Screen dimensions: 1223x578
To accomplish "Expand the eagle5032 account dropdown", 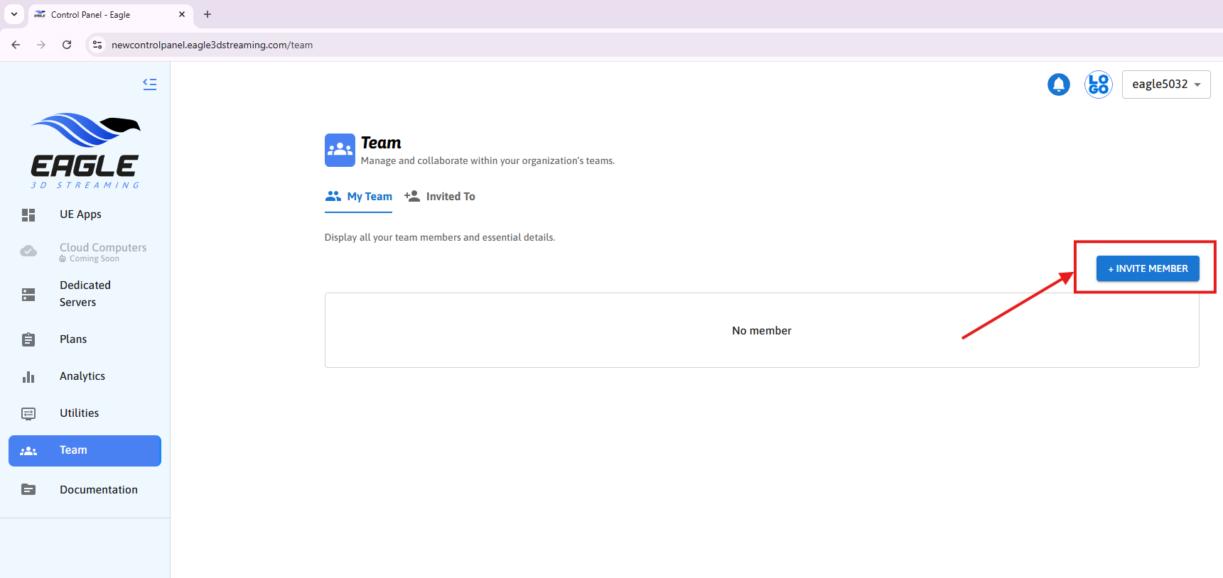I will [1165, 84].
